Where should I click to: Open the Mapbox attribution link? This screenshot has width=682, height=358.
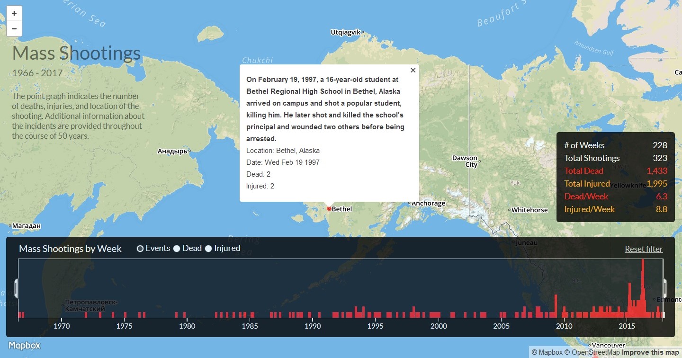[547, 352]
